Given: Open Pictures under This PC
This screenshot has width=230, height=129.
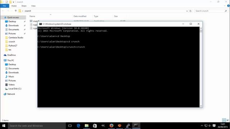Looking at the screenshot, I should pyautogui.click(x=12, y=81).
